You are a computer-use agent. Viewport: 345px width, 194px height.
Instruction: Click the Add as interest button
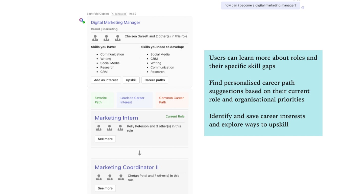click(x=106, y=80)
